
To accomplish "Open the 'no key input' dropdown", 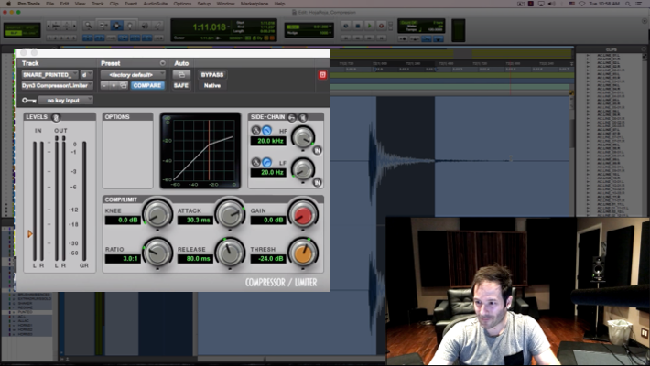I will click(66, 101).
